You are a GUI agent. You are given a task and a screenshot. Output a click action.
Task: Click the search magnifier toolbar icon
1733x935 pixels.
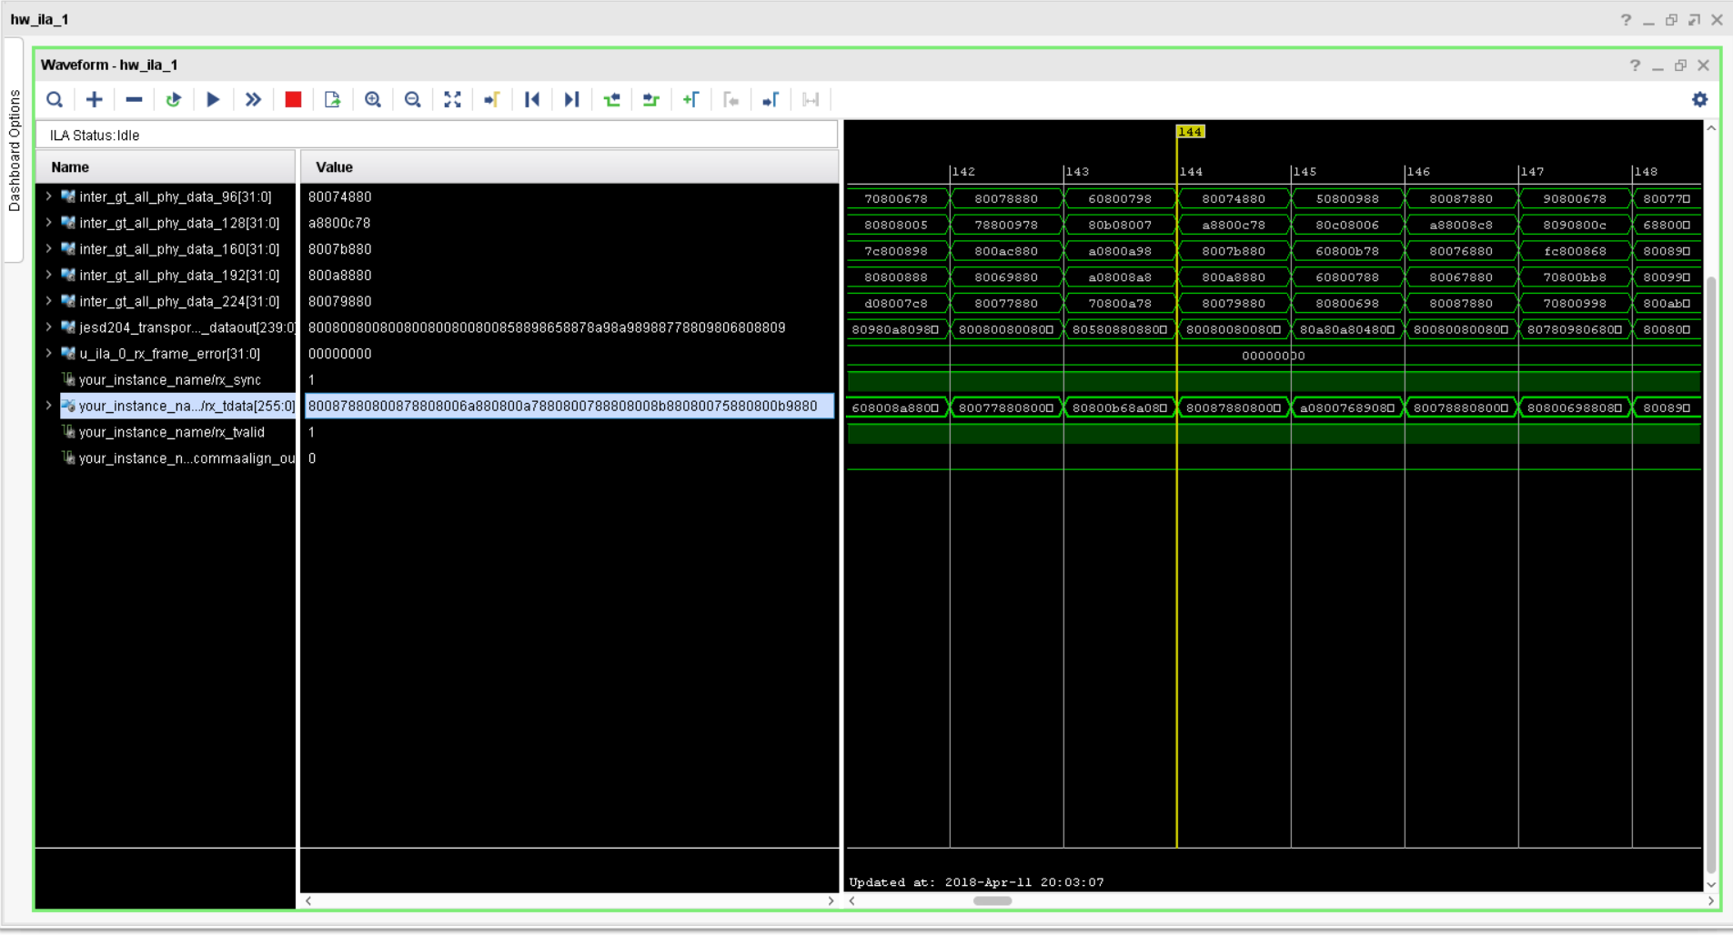[55, 99]
